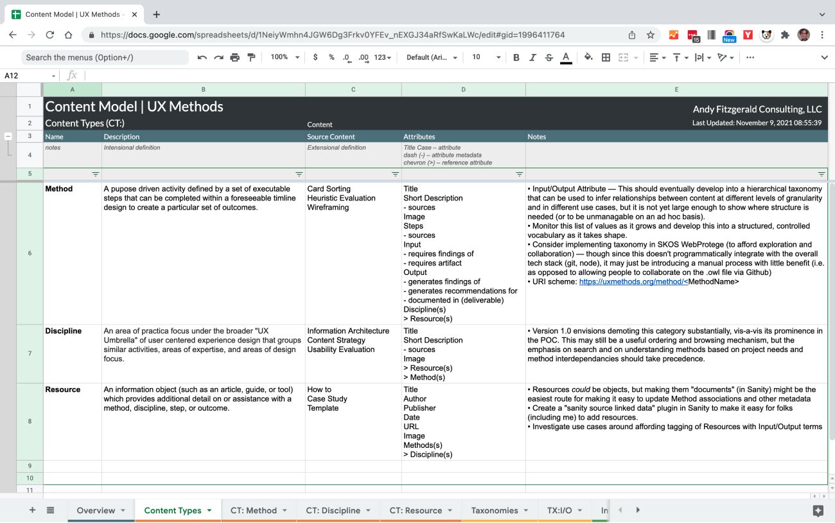Click the column A filter button
The height and width of the screenshot is (523, 835).
pos(95,174)
